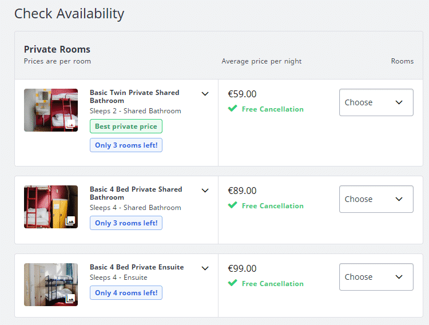This screenshot has height=325, width=429.
Task: Click Basic 4 Bed Private Ensuite title
Action: coord(137,267)
